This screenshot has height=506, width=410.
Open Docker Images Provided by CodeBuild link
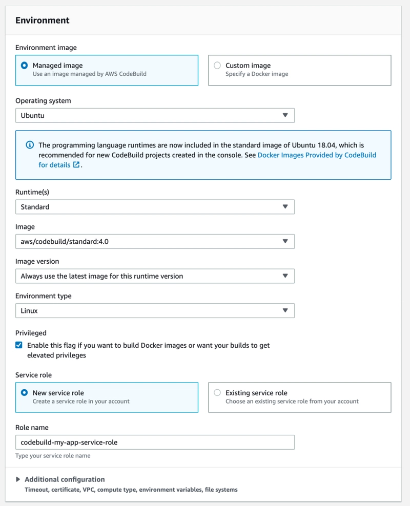317,155
